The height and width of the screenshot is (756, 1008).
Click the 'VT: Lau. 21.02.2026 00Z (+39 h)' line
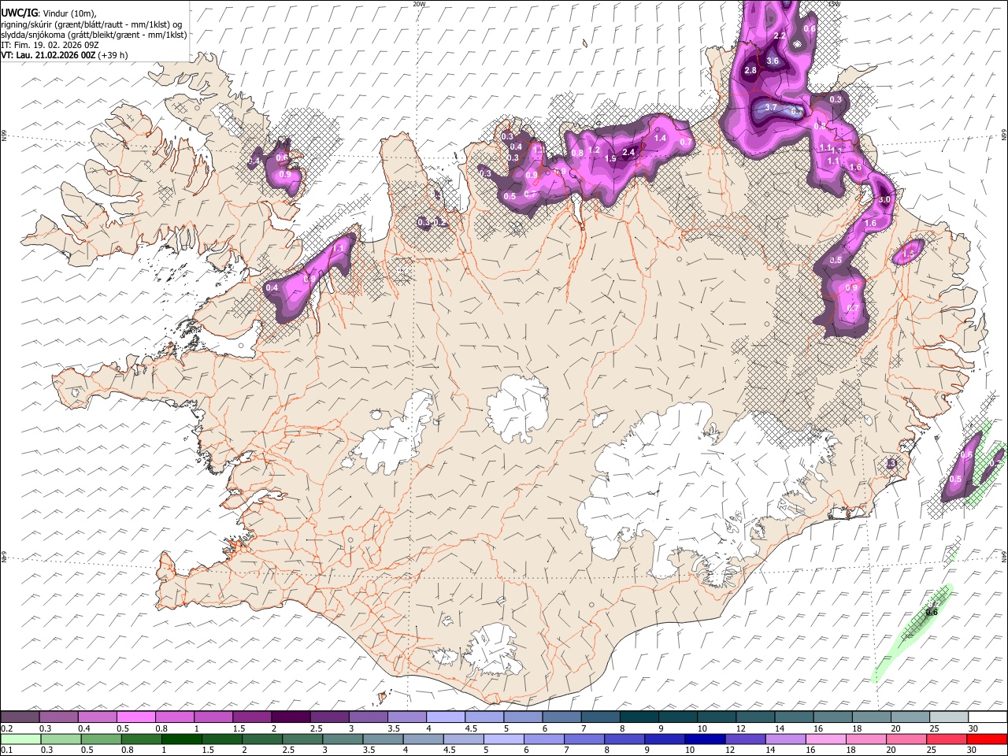click(x=65, y=55)
